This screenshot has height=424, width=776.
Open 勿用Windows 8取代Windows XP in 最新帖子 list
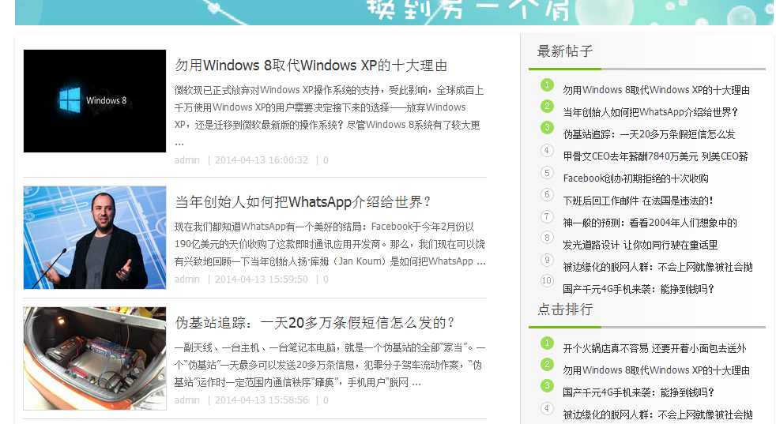pyautogui.click(x=656, y=90)
